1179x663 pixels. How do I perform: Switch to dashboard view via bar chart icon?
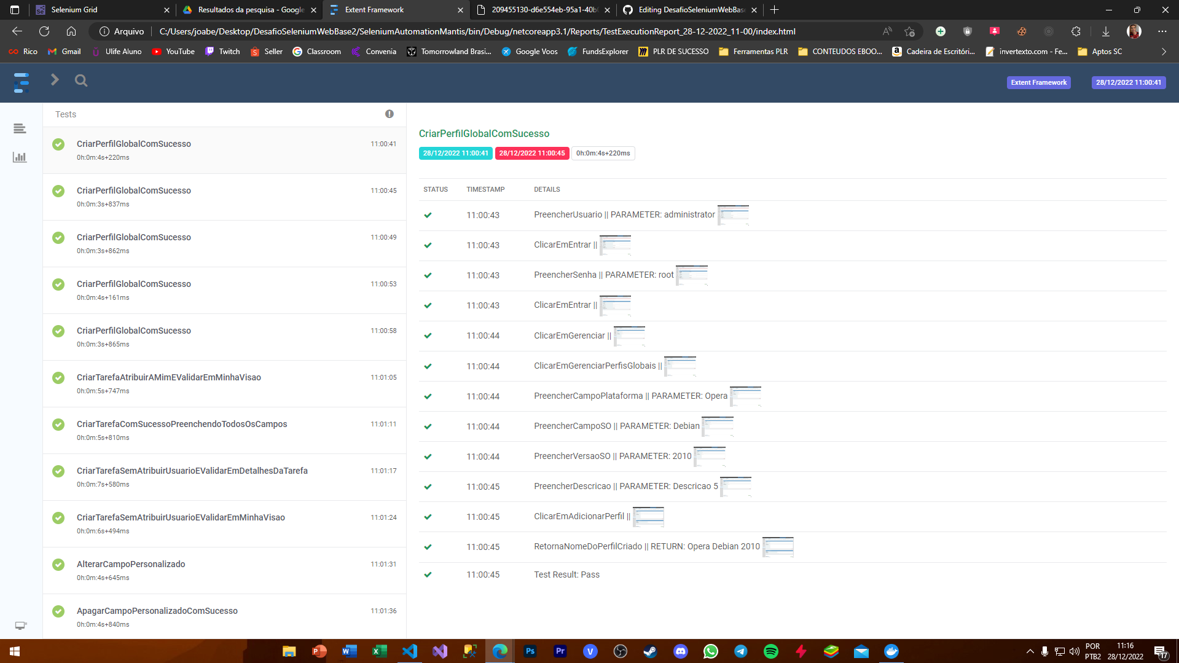pos(19,157)
